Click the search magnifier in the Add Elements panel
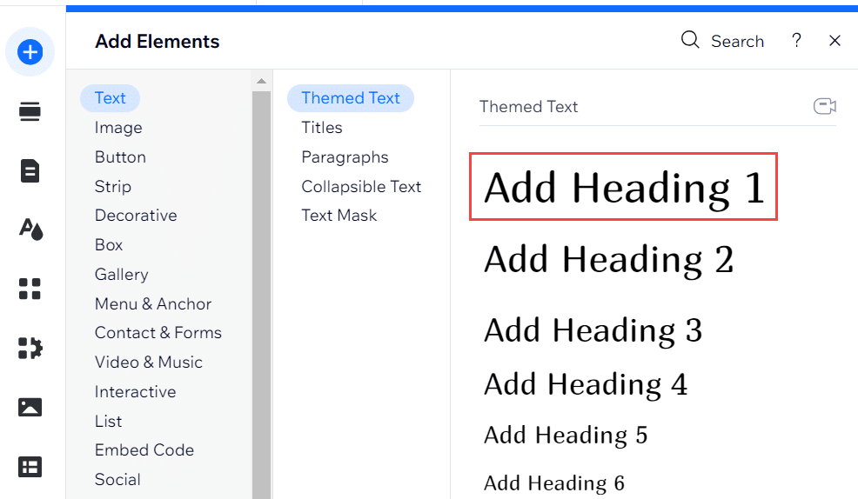858x499 pixels. pos(690,41)
